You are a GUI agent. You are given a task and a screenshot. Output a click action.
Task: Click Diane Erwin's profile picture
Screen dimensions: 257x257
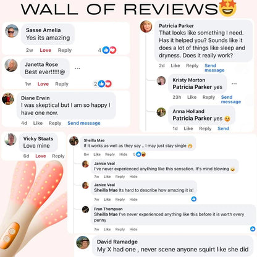8,99
